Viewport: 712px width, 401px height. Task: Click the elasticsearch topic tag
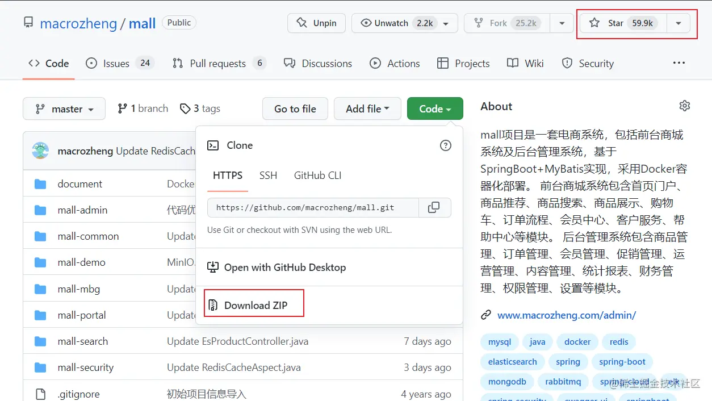tap(513, 362)
